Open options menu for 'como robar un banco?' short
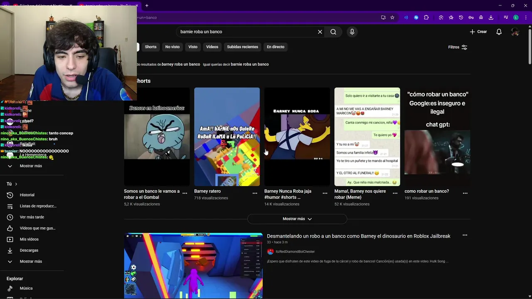532x299 pixels. tap(465, 193)
